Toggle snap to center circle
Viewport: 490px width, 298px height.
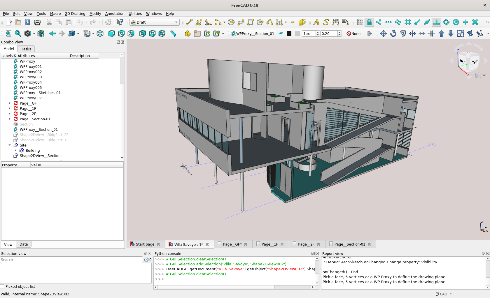tap(456, 22)
